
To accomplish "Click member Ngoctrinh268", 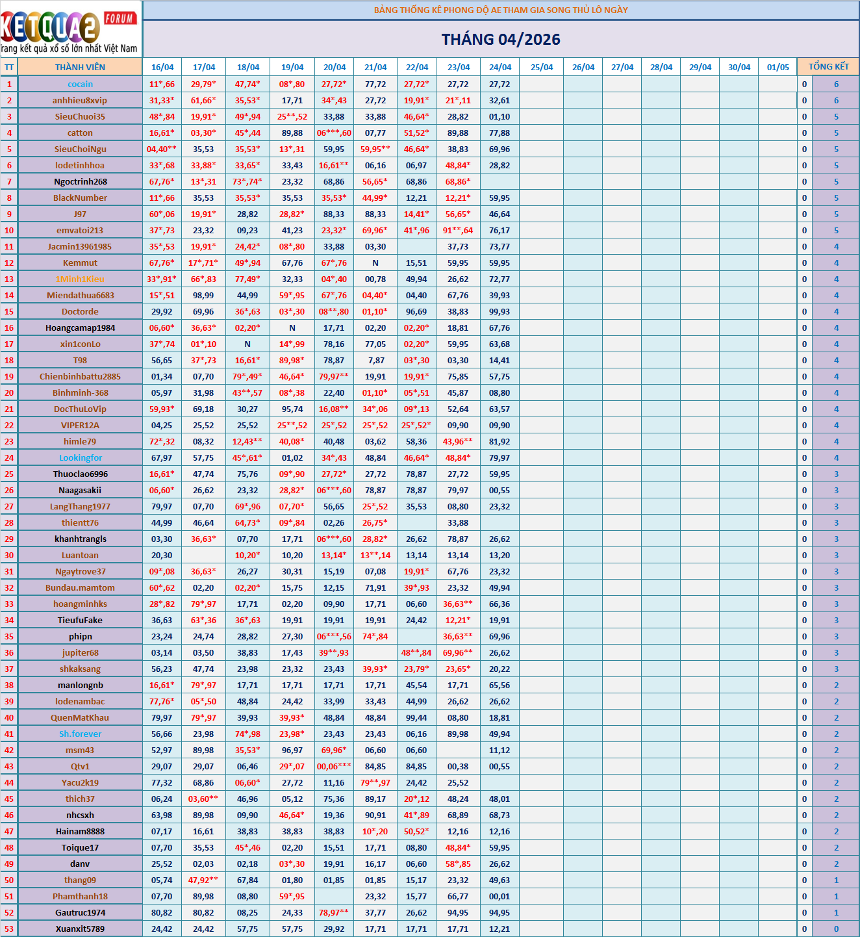I will (x=80, y=181).
